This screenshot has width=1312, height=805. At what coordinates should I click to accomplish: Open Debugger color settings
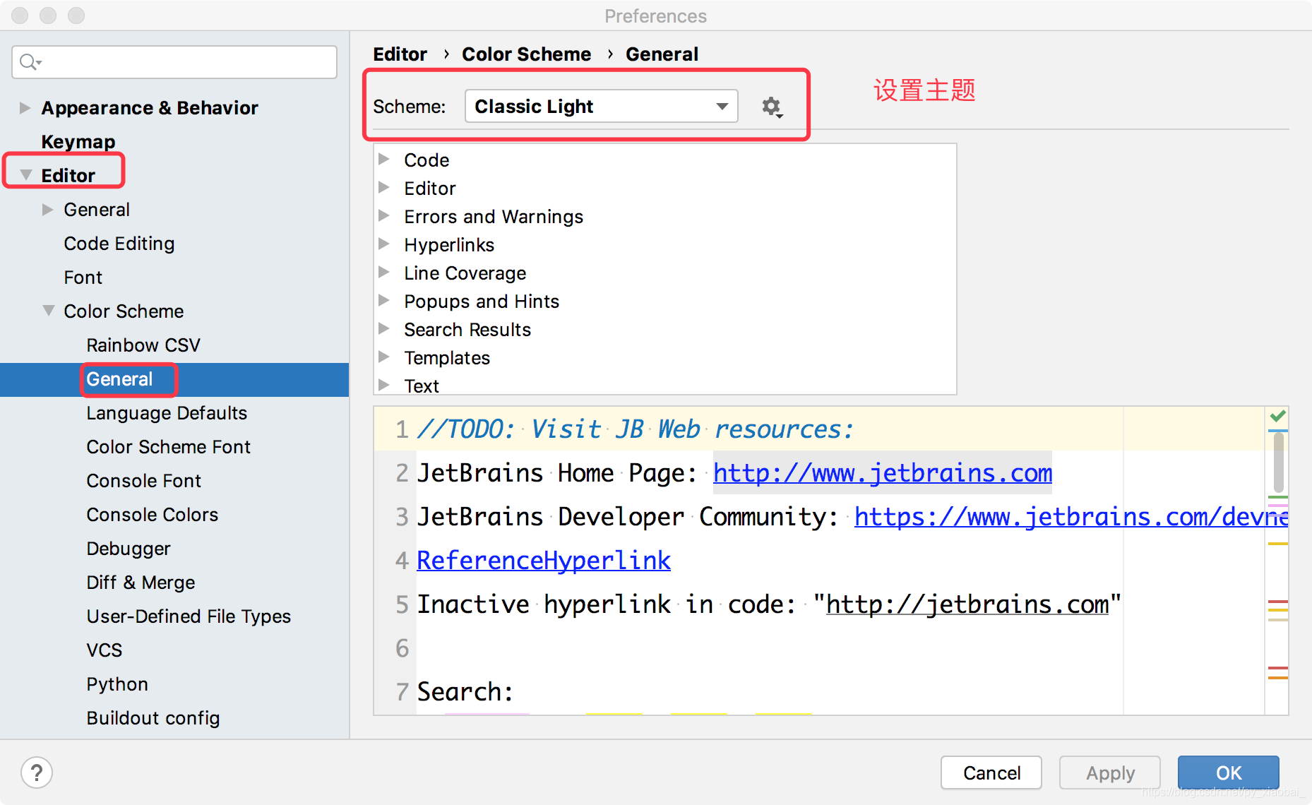tap(129, 549)
